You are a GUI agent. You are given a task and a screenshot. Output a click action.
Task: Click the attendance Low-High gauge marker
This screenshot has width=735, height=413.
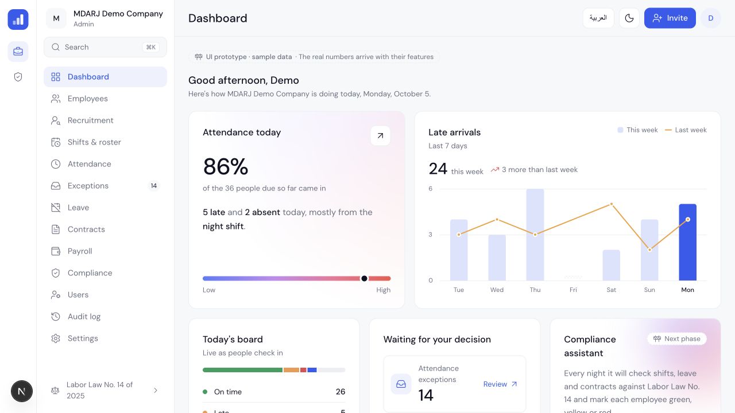point(364,278)
